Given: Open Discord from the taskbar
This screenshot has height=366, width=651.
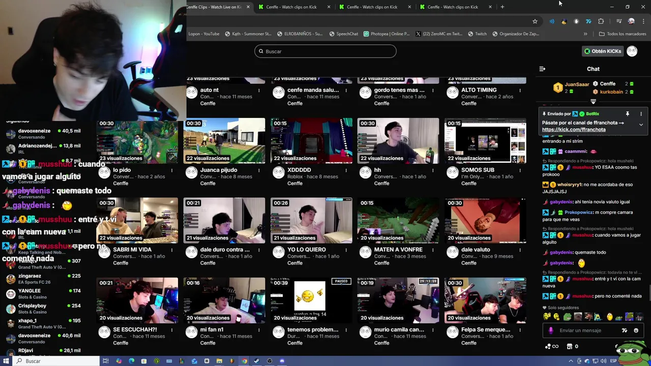Looking at the screenshot, I should 282,361.
